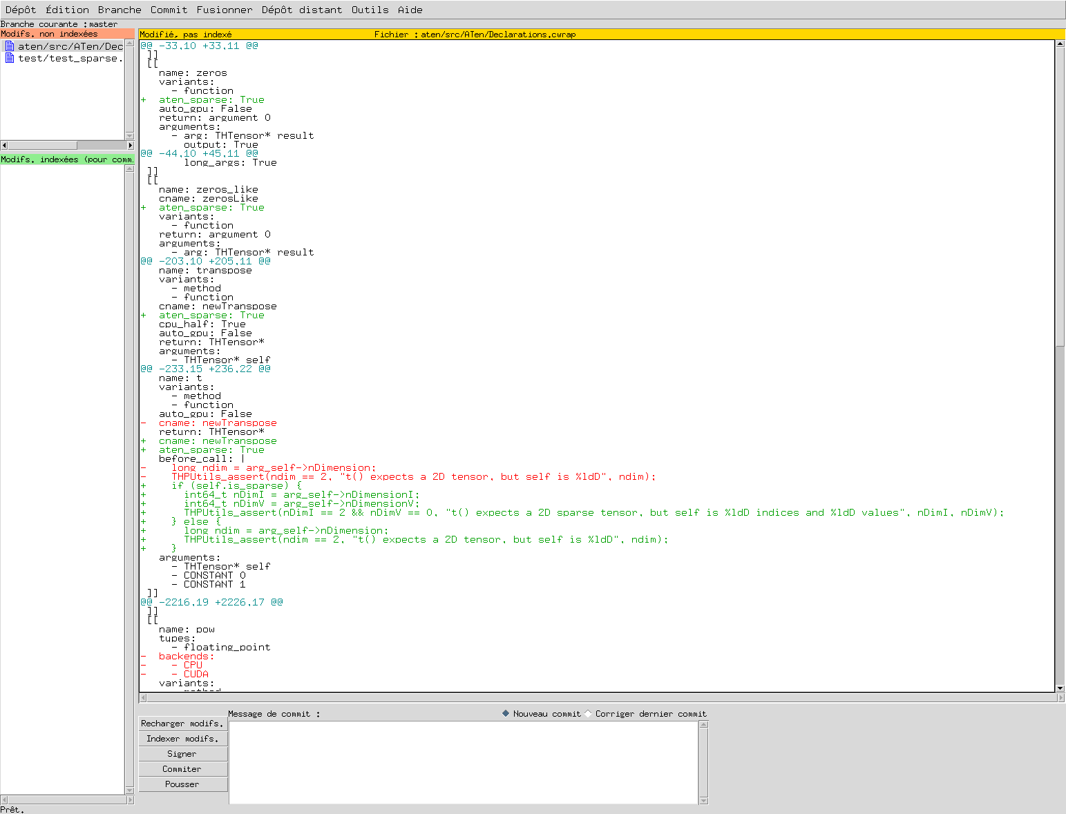
Task: Click the hunk header '@@ -203,10 +205,11 @@'
Action: (x=205, y=261)
